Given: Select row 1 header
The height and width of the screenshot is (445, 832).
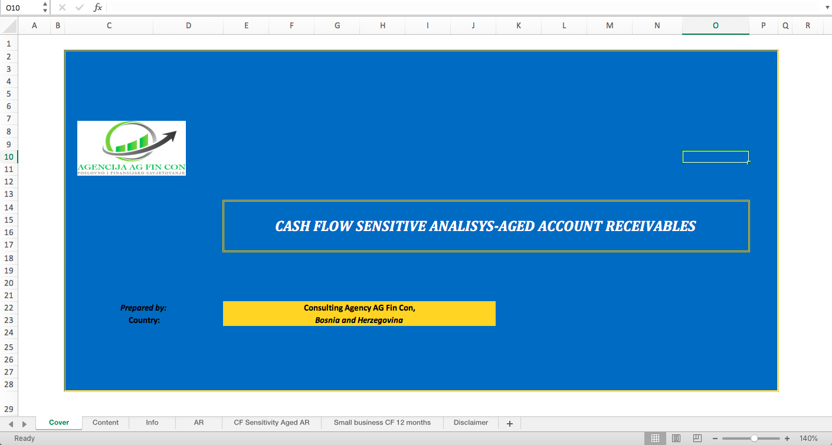Looking at the screenshot, I should pyautogui.click(x=9, y=44).
